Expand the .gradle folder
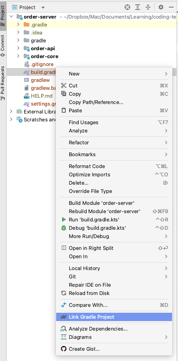178x361 pixels. point(18,25)
